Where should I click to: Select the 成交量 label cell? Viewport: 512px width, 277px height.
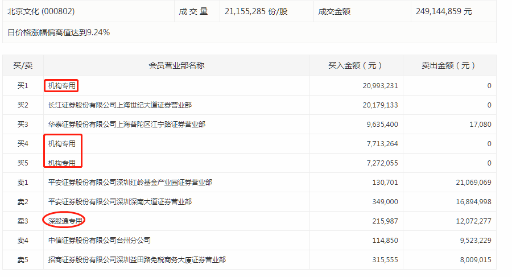[x=193, y=11]
